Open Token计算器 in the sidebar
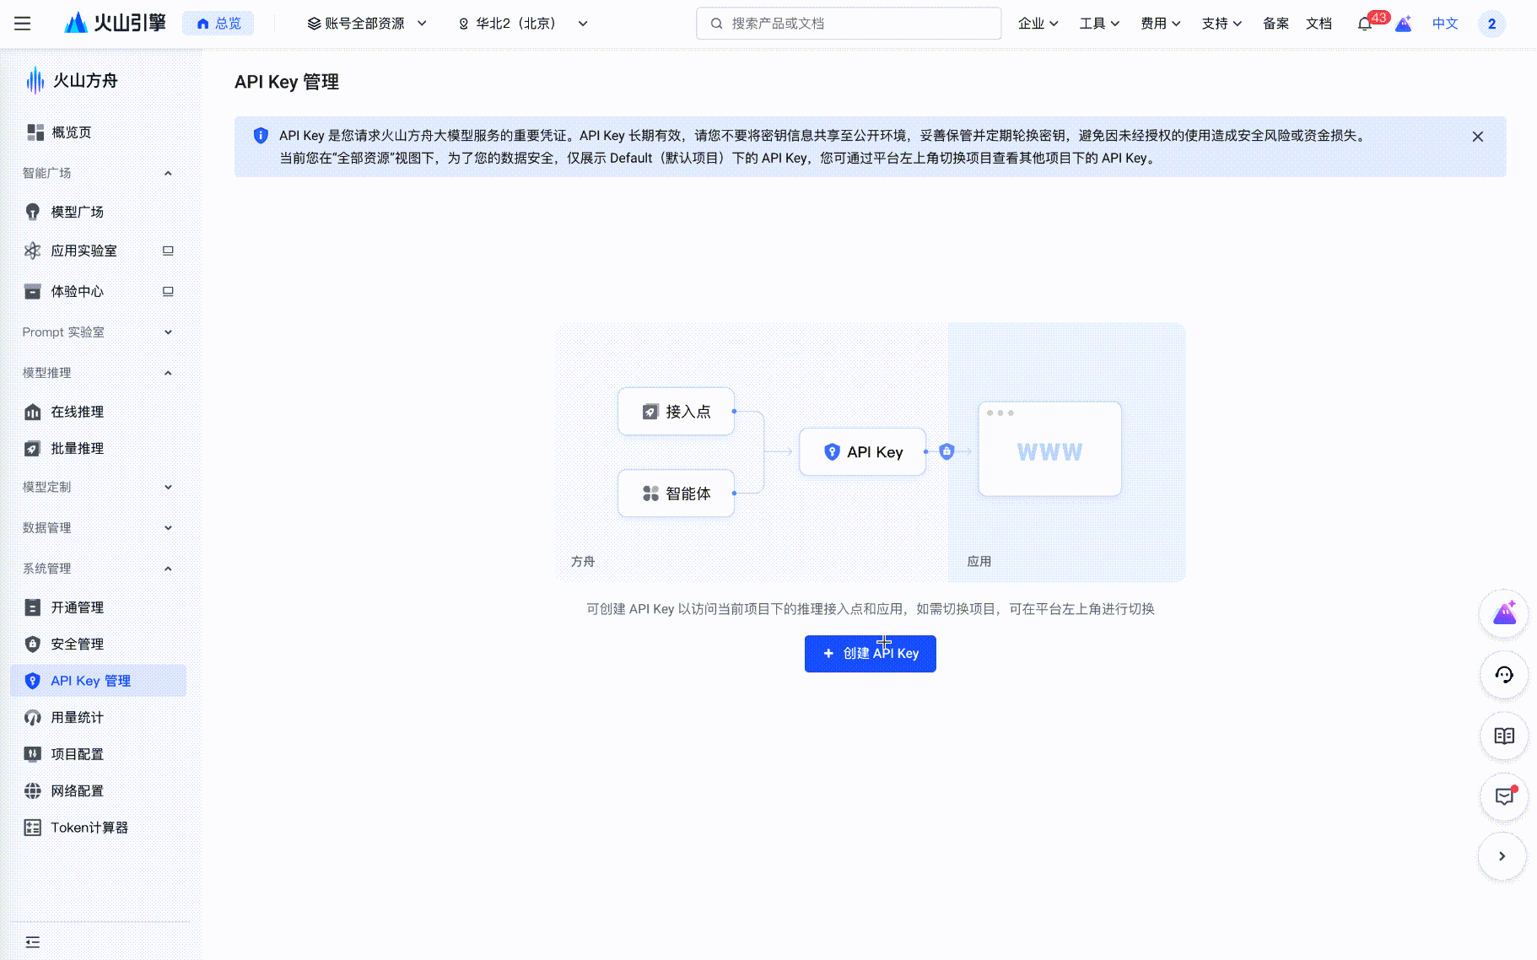Viewport: 1537px width, 960px height. pyautogui.click(x=89, y=828)
